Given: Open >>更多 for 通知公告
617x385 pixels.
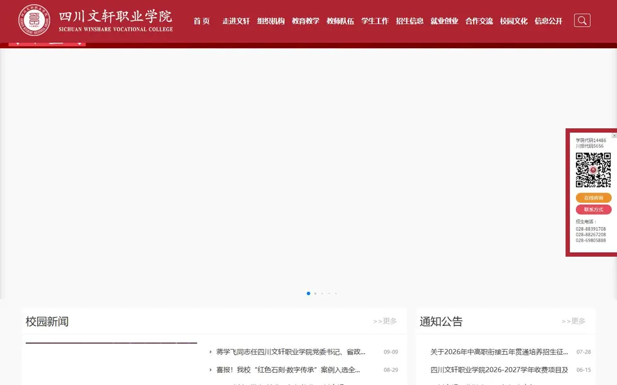Looking at the screenshot, I should [573, 321].
